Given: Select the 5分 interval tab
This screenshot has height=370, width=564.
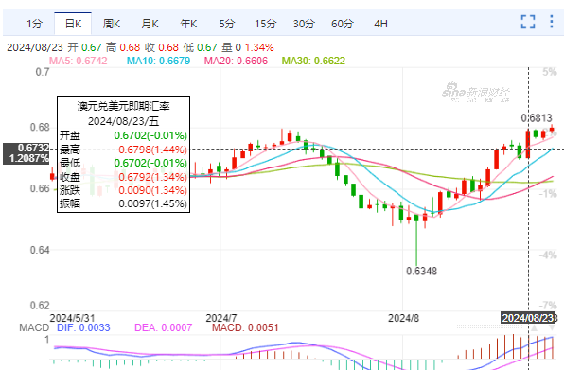Looking at the screenshot, I should click(x=226, y=24).
